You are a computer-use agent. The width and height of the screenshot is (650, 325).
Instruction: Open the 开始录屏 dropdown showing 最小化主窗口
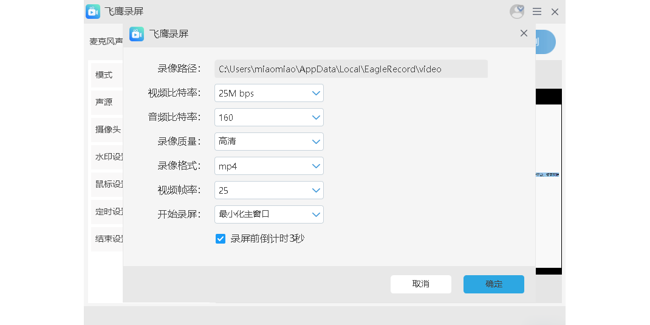269,214
